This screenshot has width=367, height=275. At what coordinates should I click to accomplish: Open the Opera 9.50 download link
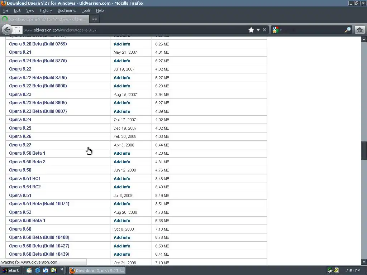20,170
